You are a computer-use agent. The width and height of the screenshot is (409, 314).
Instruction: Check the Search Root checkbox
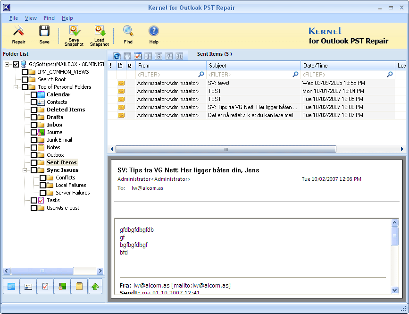(x=25, y=79)
